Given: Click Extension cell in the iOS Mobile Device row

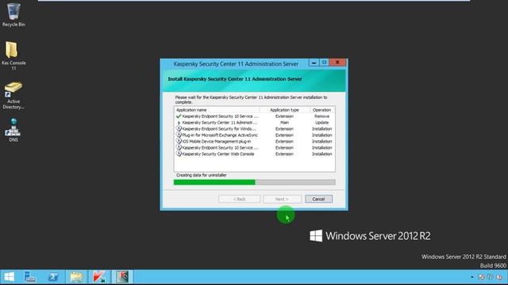Looking at the screenshot, I should tap(284, 141).
